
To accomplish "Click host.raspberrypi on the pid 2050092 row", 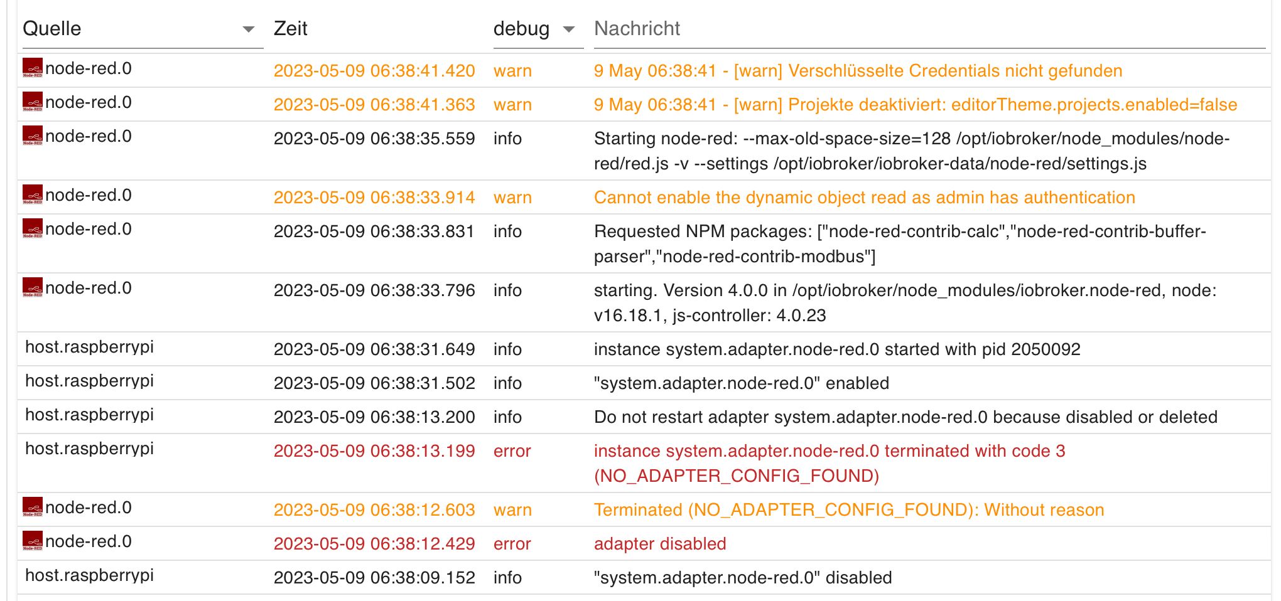I will tap(89, 347).
